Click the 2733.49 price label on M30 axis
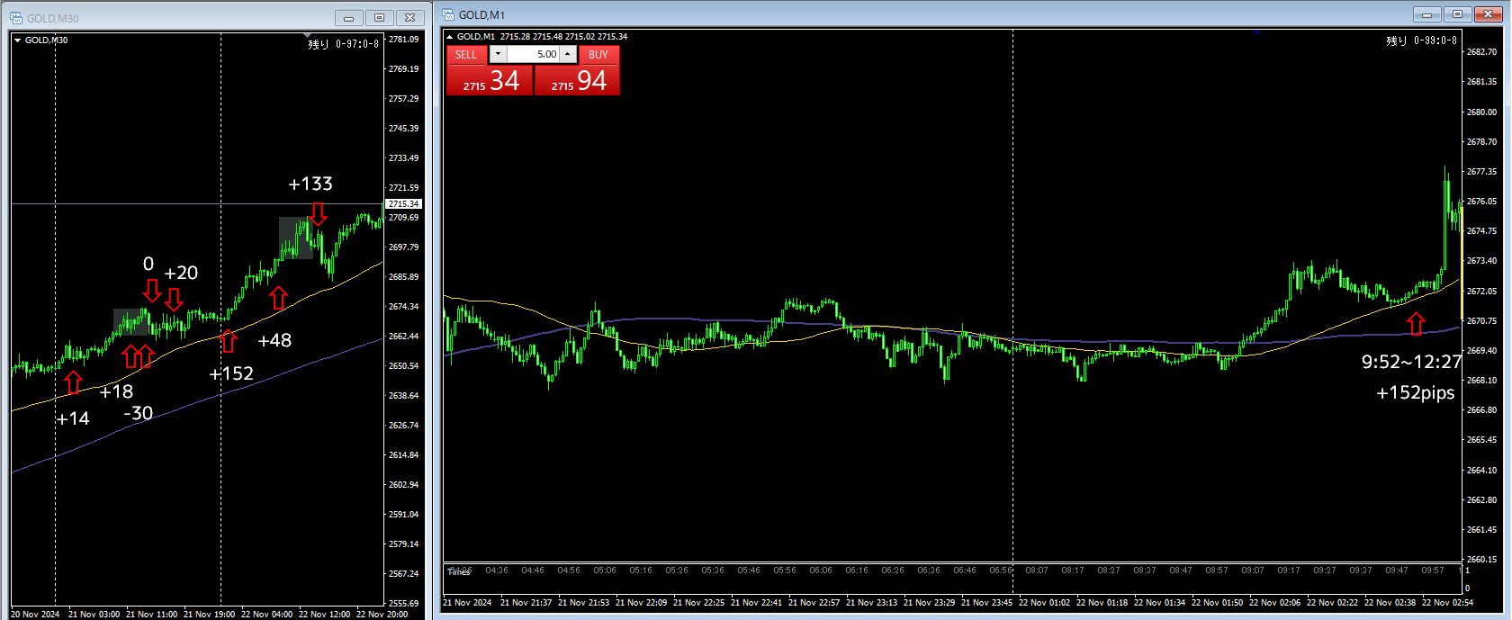Image resolution: width=1512 pixels, height=620 pixels. coord(403,158)
